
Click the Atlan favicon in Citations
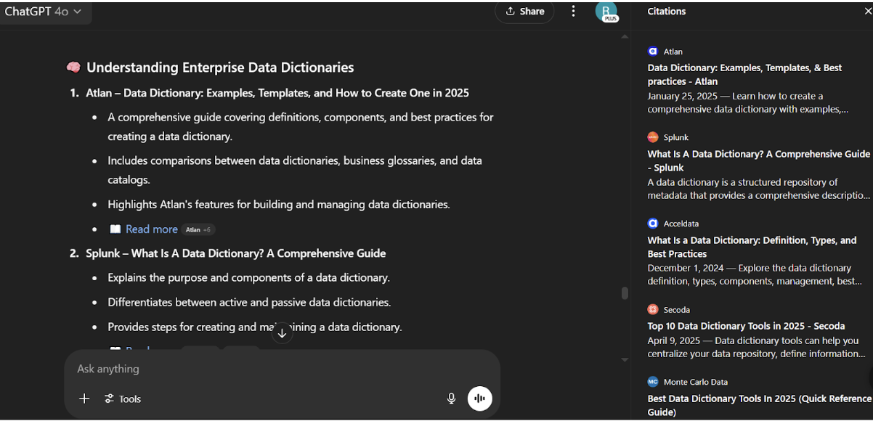652,52
